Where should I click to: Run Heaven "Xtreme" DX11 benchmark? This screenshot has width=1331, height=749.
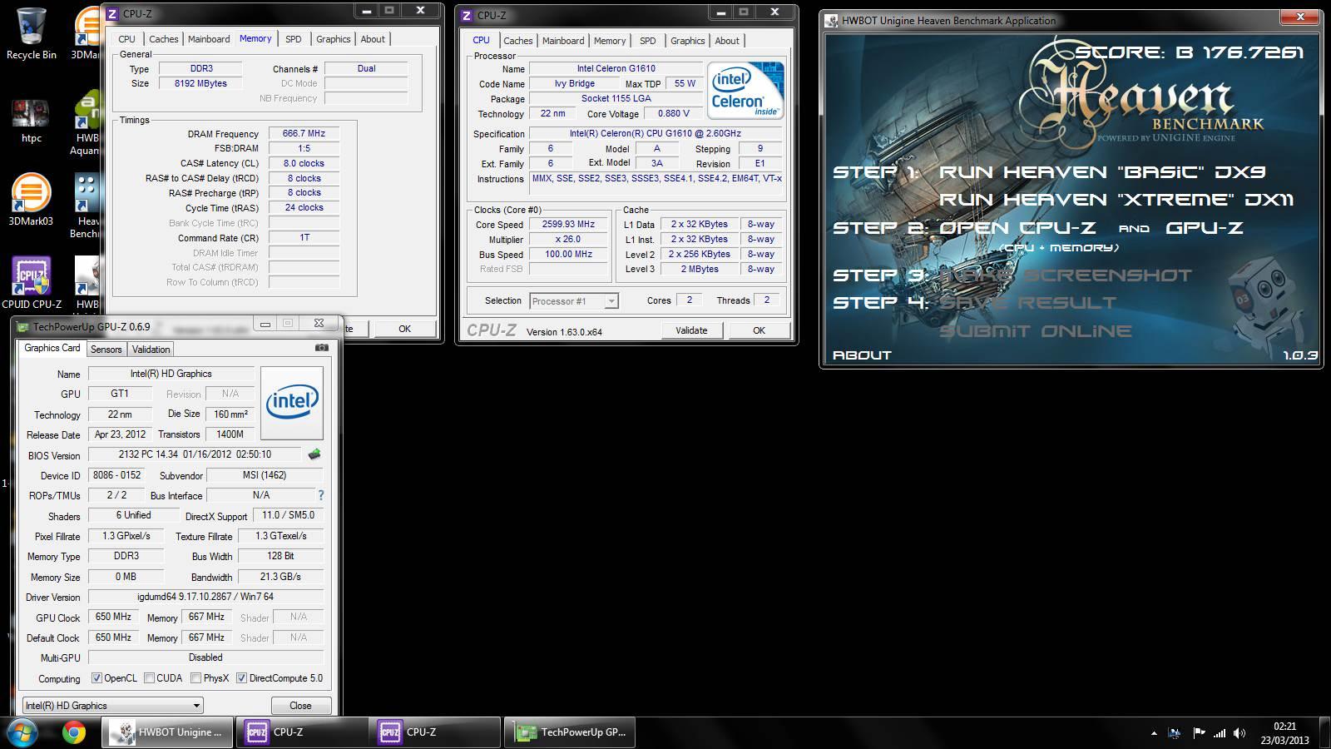click(x=1117, y=200)
